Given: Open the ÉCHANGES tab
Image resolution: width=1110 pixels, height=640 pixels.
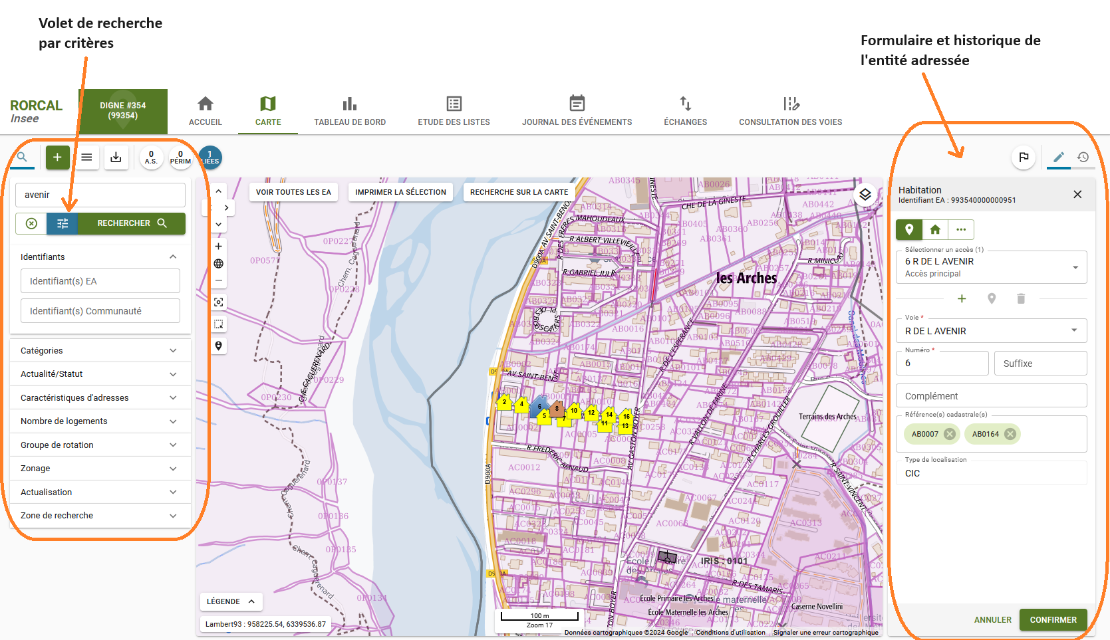Looking at the screenshot, I should [x=686, y=111].
